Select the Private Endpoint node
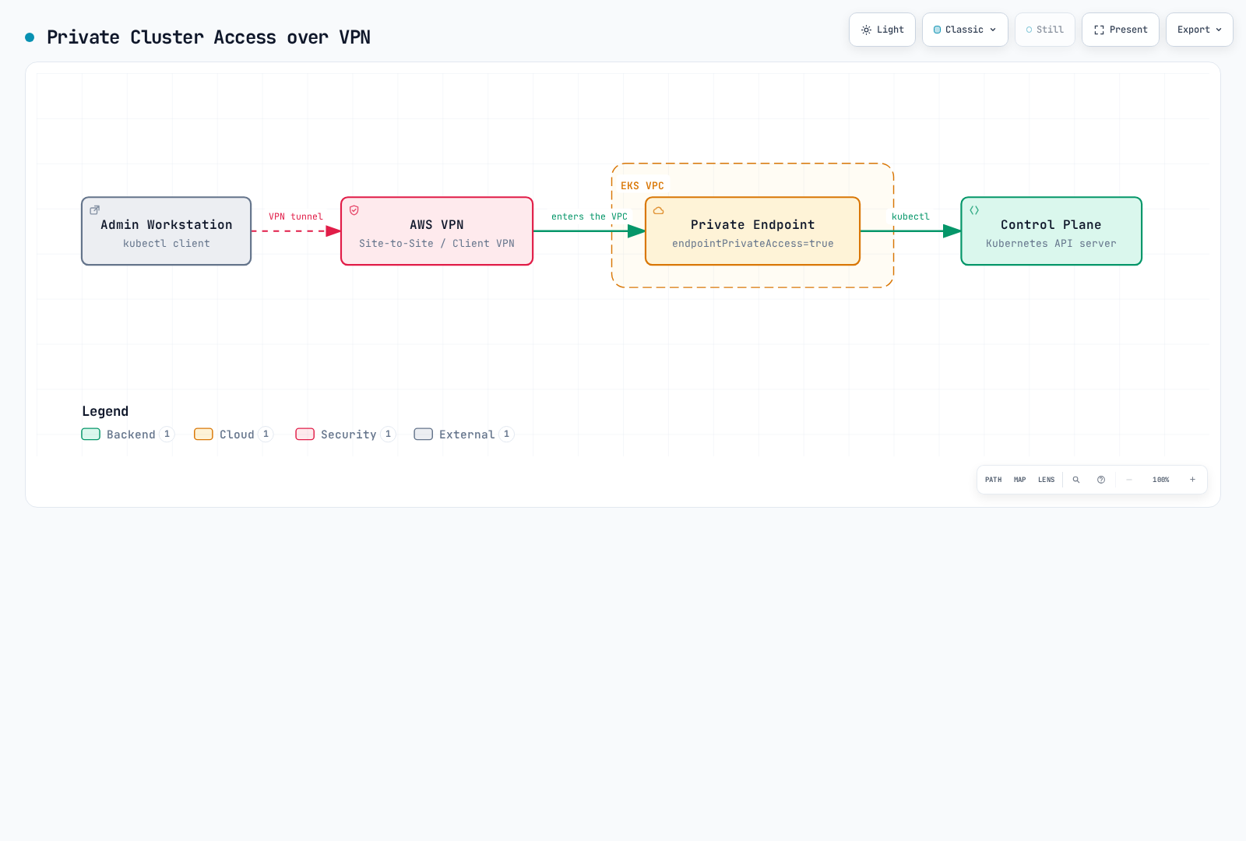Viewport: 1246px width, 841px height. coord(753,231)
